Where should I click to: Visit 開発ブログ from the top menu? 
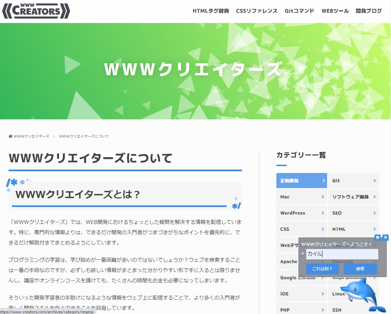tap(369, 11)
